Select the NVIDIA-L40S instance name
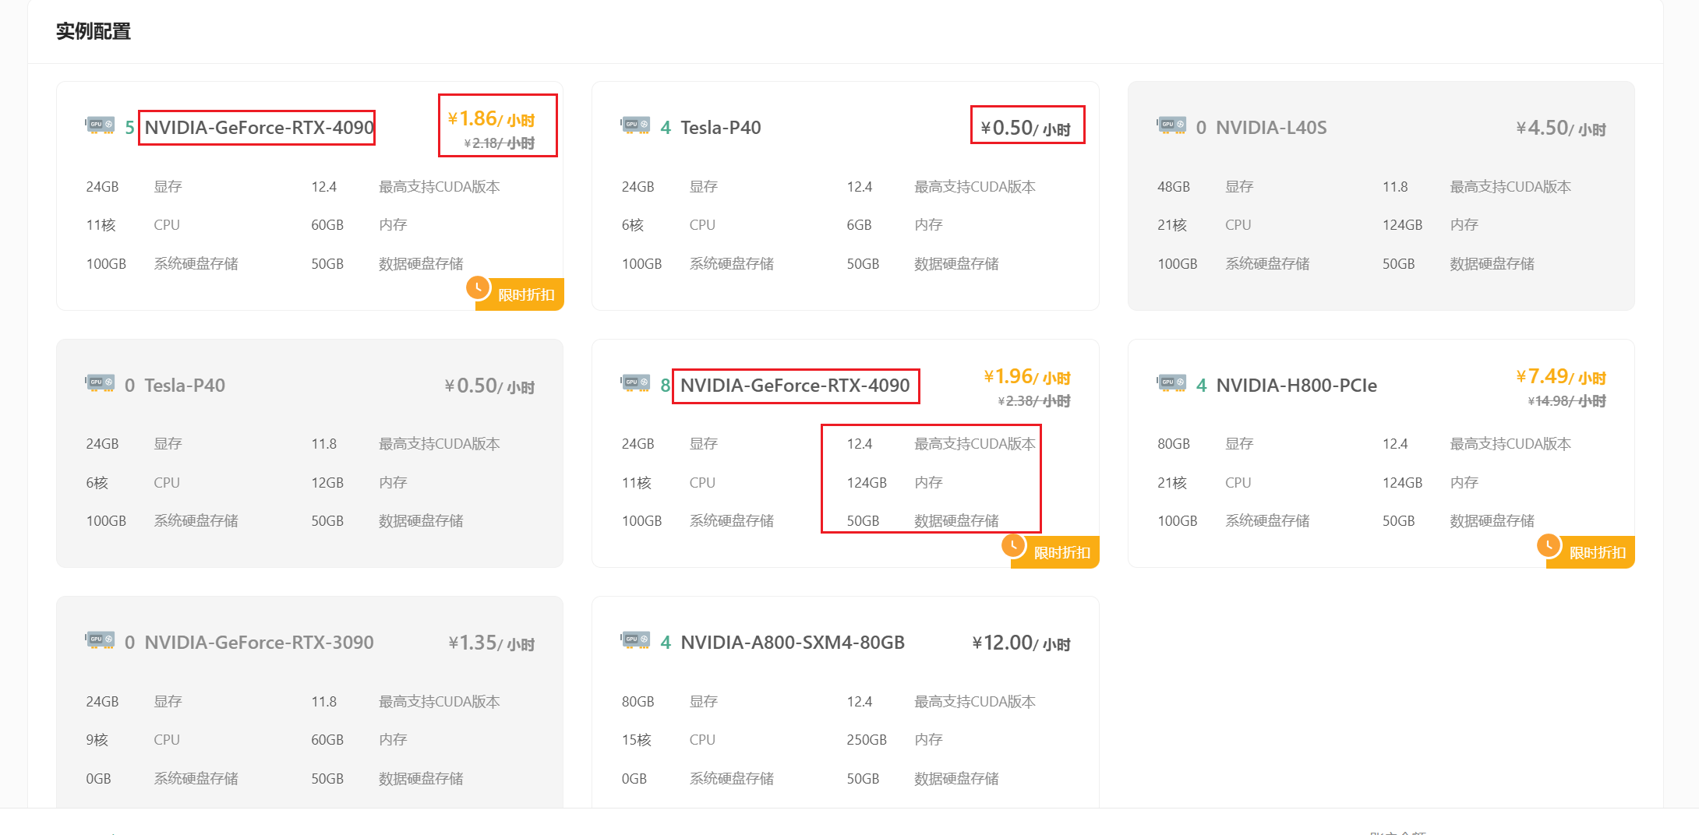The height and width of the screenshot is (835, 1699). [1271, 128]
